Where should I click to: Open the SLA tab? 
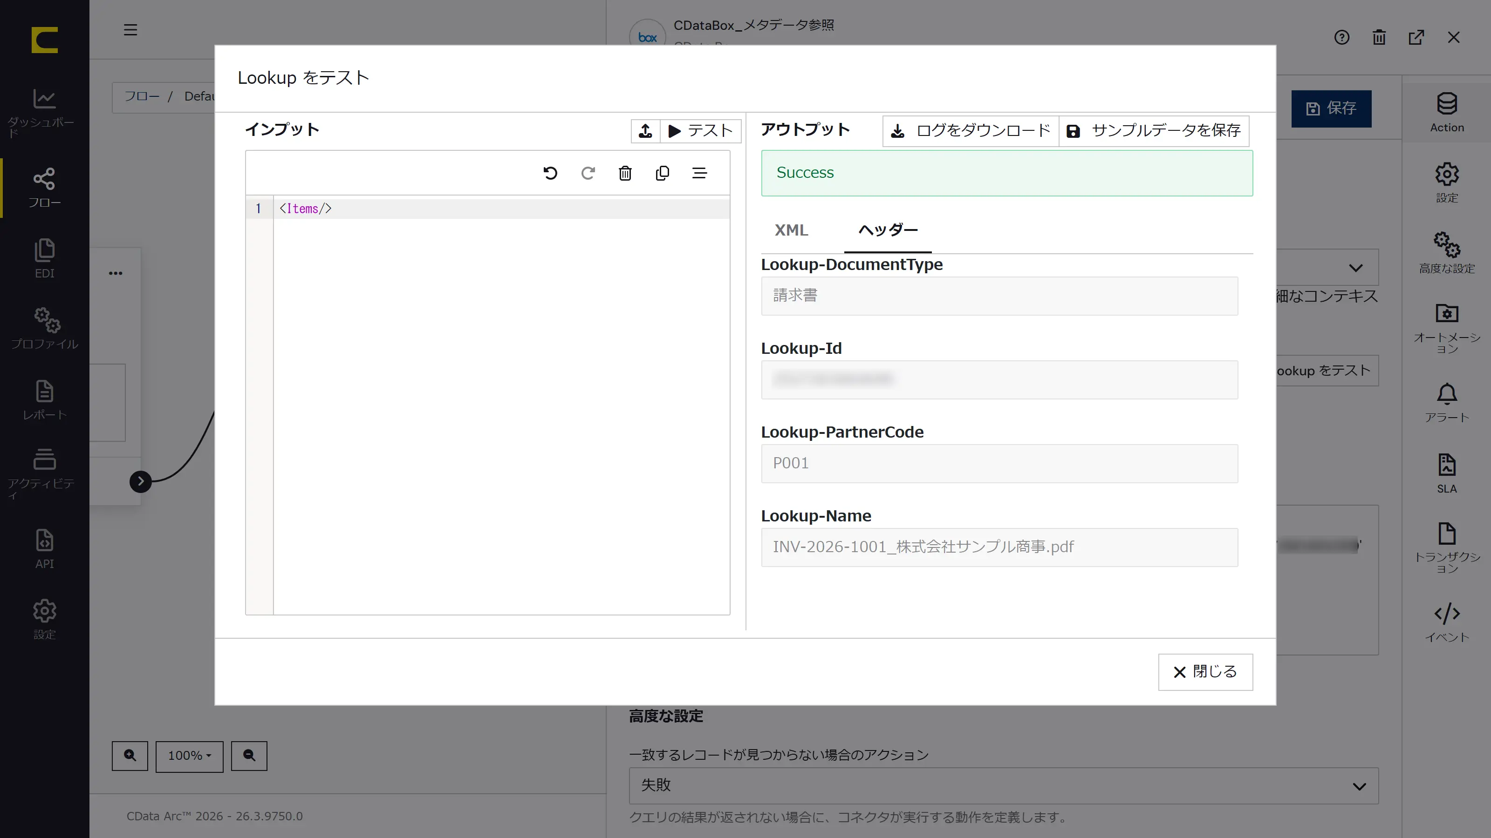pos(1446,473)
